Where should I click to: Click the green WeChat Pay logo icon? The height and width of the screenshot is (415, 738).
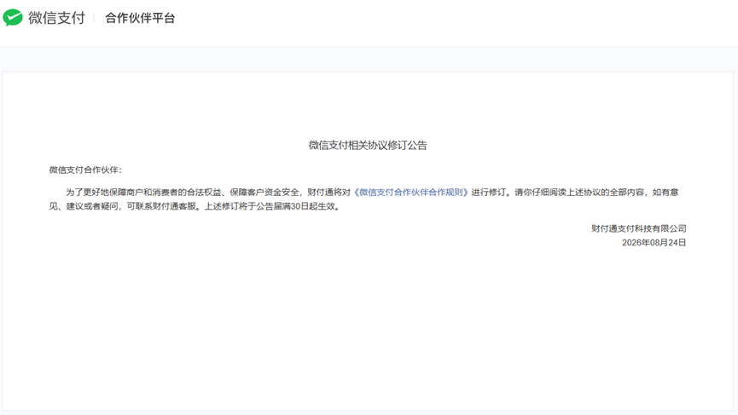tap(13, 18)
